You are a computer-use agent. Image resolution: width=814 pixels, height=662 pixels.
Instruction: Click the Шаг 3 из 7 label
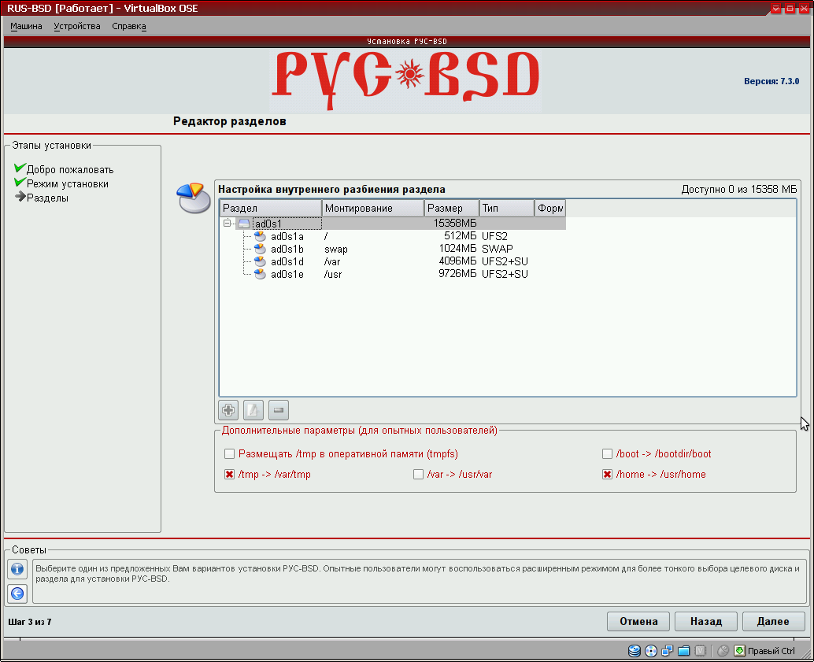click(x=30, y=622)
